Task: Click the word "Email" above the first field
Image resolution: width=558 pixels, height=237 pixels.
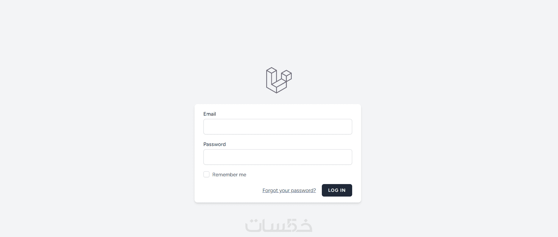Action: (209, 114)
